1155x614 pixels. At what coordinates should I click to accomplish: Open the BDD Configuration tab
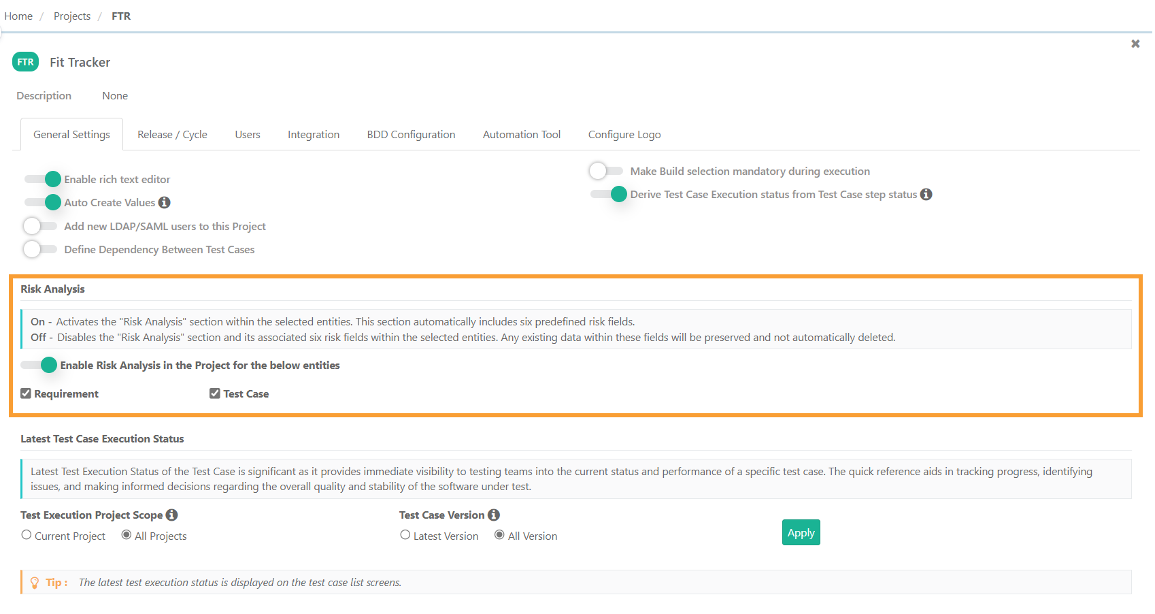[x=411, y=134]
